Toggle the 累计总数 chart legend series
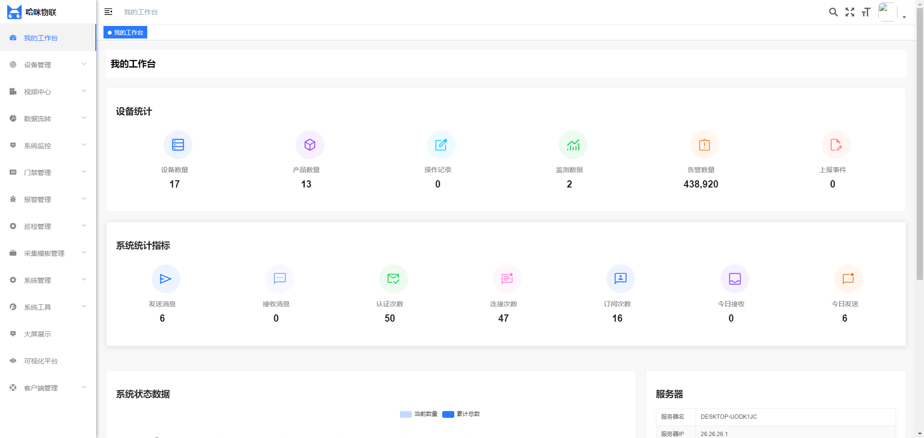 [x=461, y=414]
